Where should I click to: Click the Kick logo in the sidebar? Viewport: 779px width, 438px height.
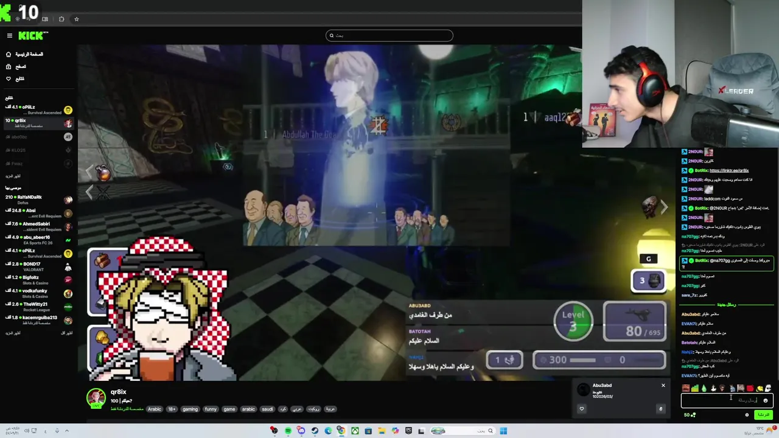tap(33, 35)
